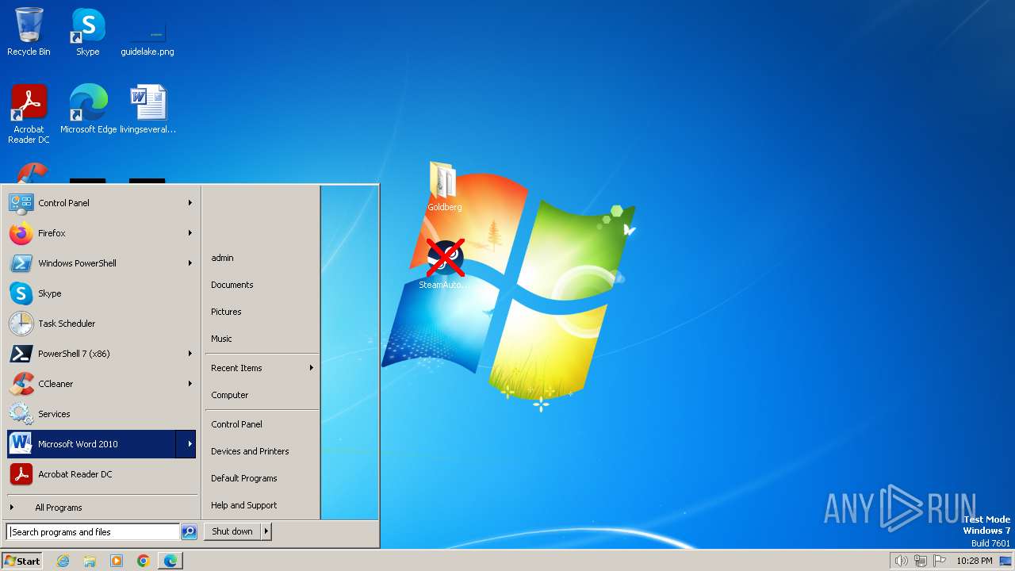Image resolution: width=1015 pixels, height=571 pixels.
Task: Open the Goldberg folder on desktop
Action: pos(444,186)
